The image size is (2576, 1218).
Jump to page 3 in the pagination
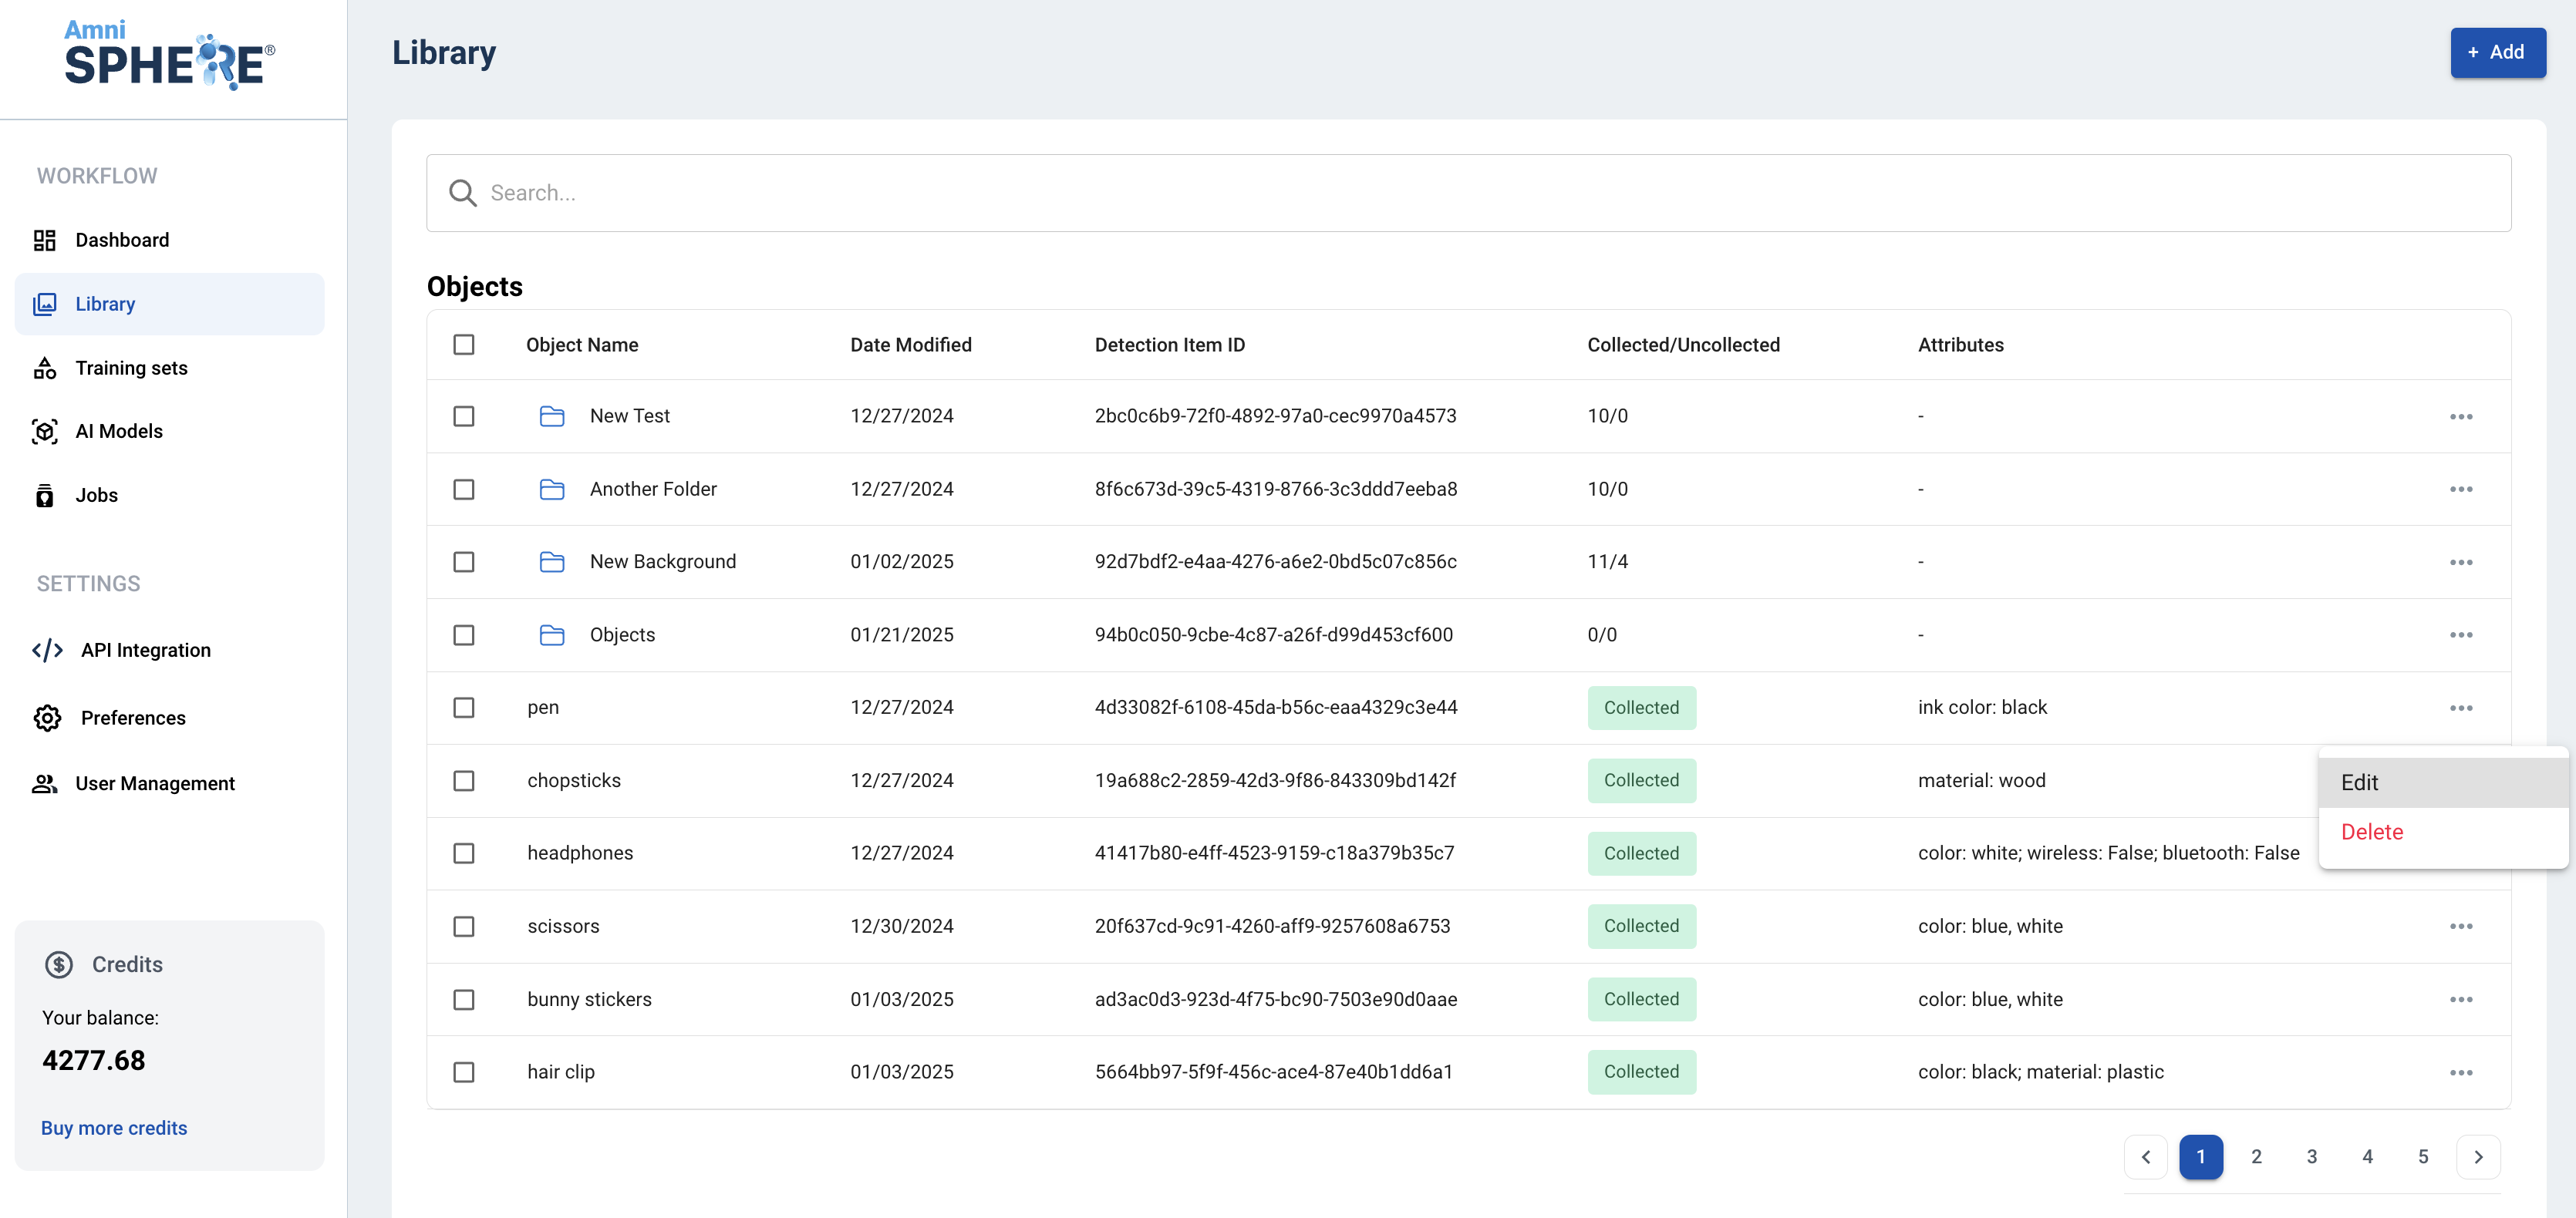click(2312, 1157)
